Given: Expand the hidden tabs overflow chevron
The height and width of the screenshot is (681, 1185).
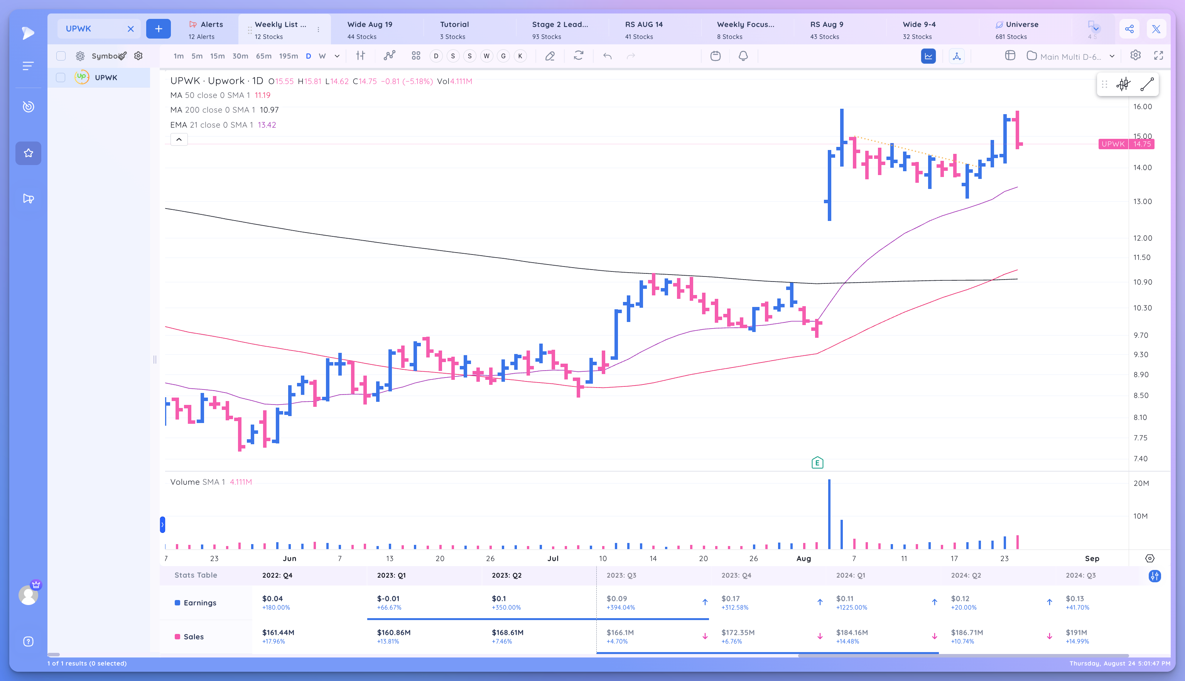Looking at the screenshot, I should pos(1096,29).
